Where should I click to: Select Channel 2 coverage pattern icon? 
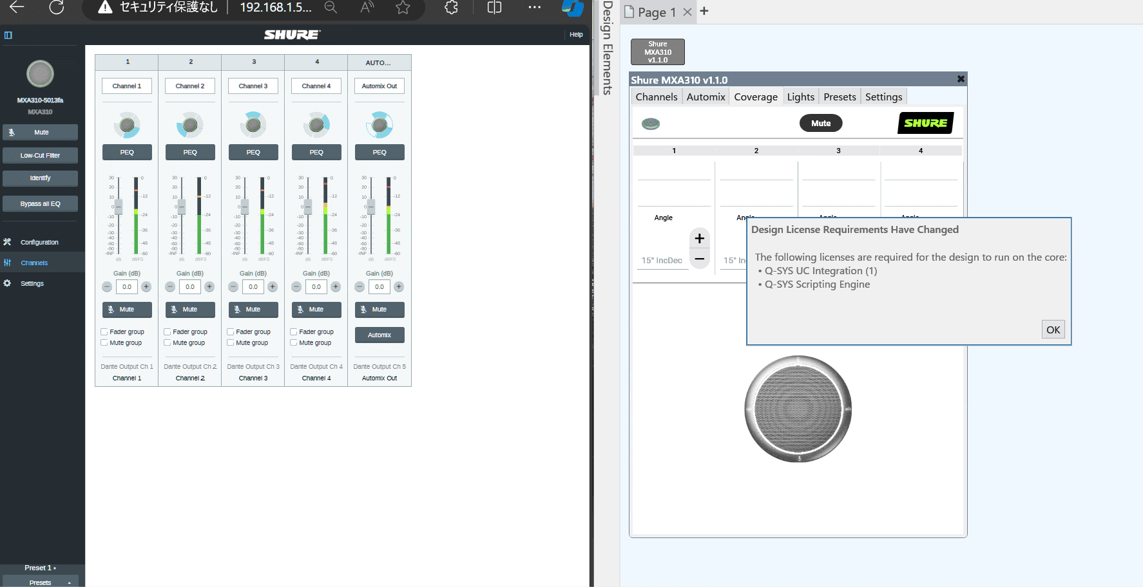[x=190, y=125]
